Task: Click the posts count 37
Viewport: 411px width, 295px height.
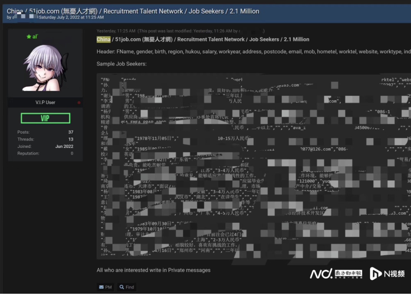Action: click(x=71, y=132)
